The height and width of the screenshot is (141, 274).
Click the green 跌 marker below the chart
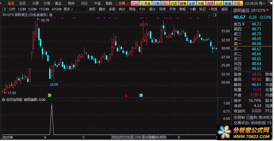(50, 95)
